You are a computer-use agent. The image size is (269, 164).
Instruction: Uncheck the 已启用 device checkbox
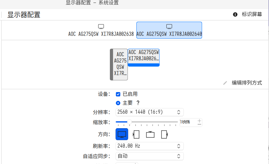pyautogui.click(x=118, y=94)
